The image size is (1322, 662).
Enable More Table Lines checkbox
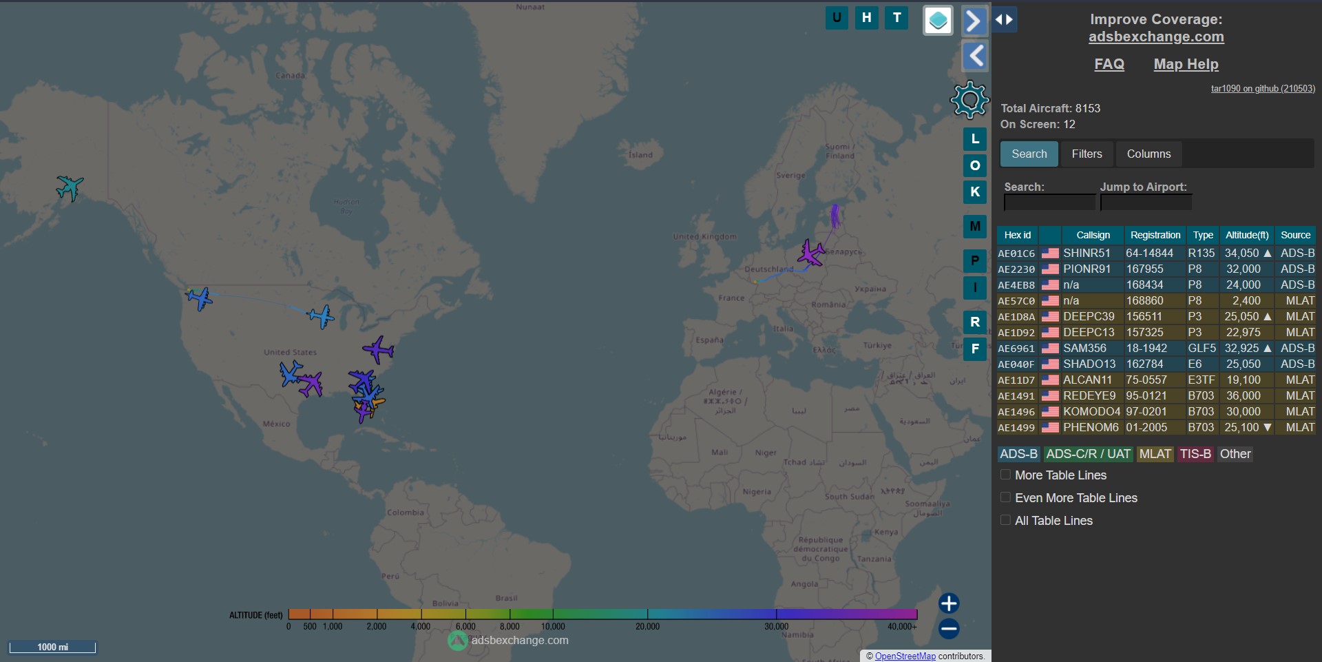1005,475
